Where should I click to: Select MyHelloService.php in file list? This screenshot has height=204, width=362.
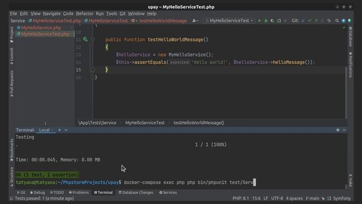pyautogui.click(x=41, y=28)
